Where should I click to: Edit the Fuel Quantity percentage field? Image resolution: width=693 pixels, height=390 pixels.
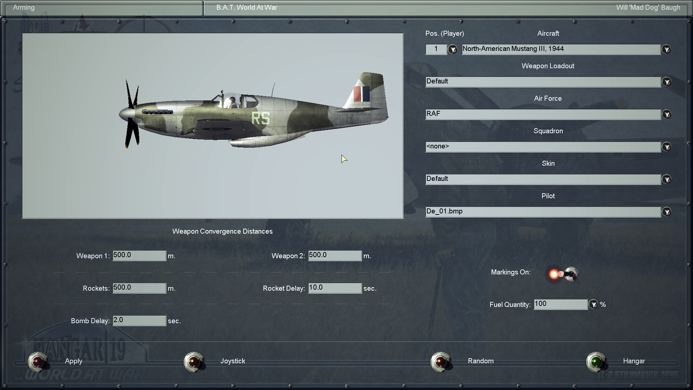[560, 304]
